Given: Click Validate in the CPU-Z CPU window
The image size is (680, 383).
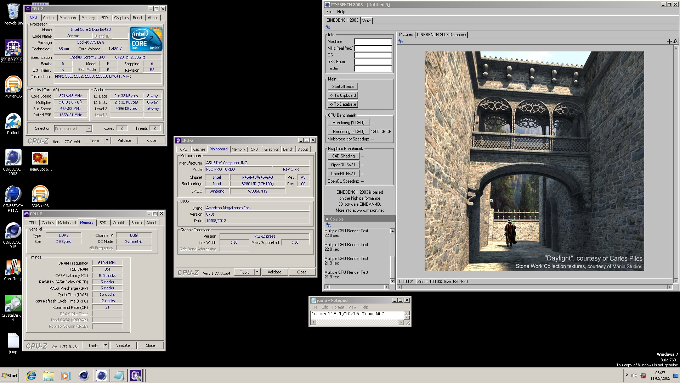Looking at the screenshot, I should tap(124, 140).
